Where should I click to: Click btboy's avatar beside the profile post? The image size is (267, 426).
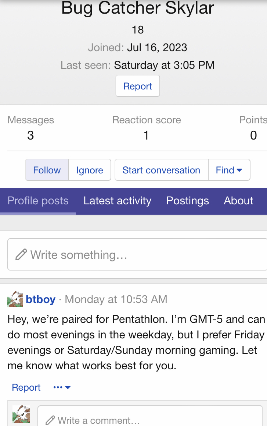[15, 299]
